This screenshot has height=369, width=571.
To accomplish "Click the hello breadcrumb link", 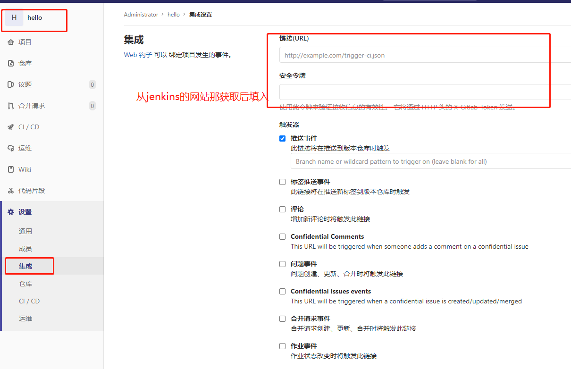I will [x=174, y=15].
